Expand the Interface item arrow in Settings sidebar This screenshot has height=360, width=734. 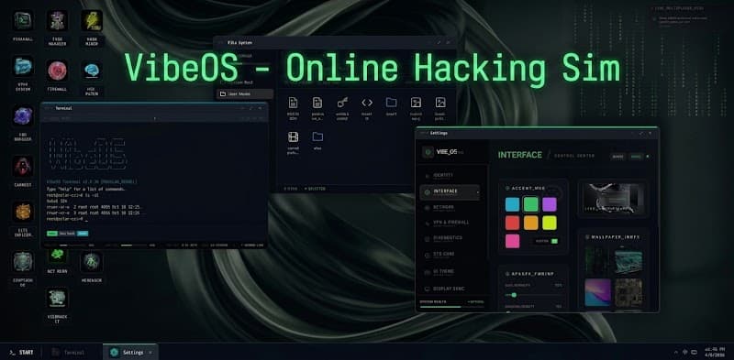pos(478,192)
